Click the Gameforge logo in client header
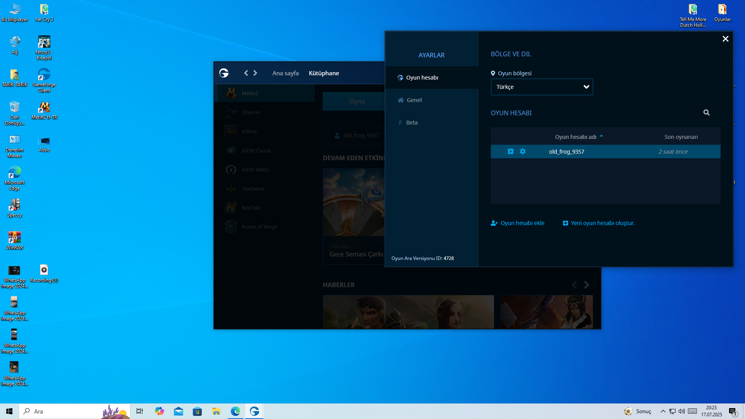This screenshot has height=419, width=745. coord(224,73)
